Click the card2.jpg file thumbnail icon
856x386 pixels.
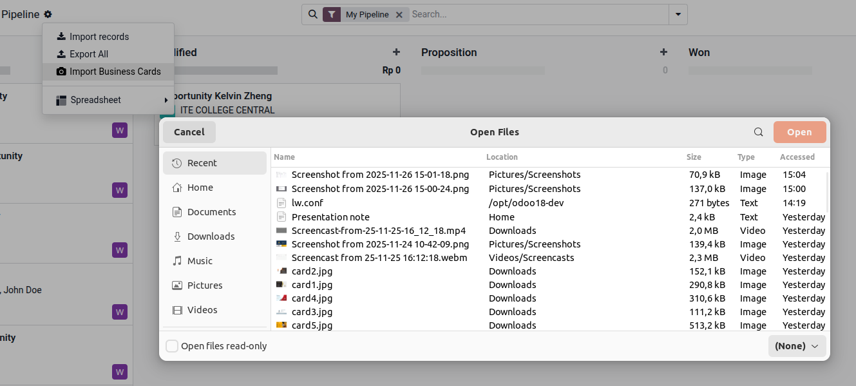(x=281, y=271)
